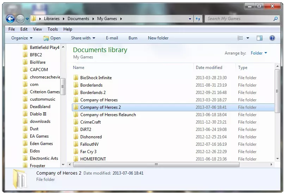The width and height of the screenshot is (286, 195).
Task: Select the BioShock Infinite folder icon
Action: click(76, 78)
